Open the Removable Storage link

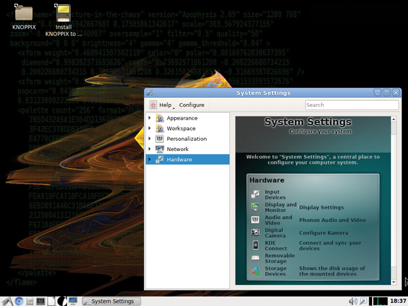pyautogui.click(x=279, y=258)
